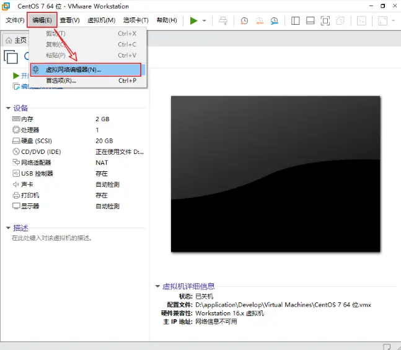This screenshot has height=350, width=401.
Task: Collapse the 虚拟机详细信息 section
Action: click(x=157, y=286)
